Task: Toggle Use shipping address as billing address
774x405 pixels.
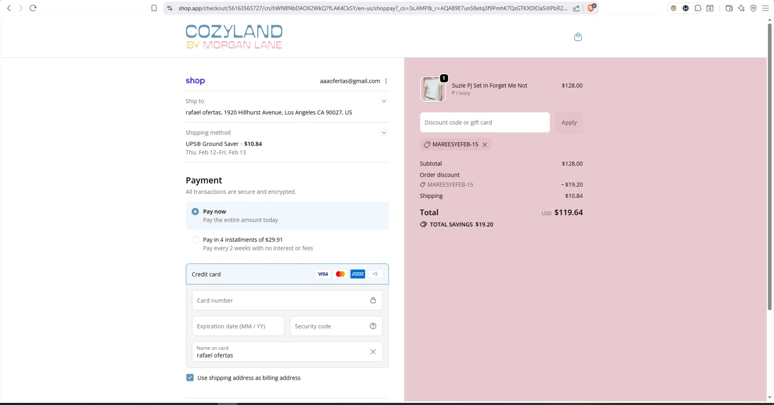Action: 190,378
